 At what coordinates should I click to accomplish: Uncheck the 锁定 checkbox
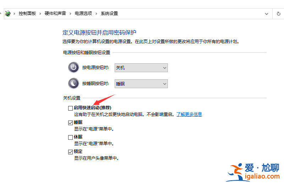pyautogui.click(x=70, y=152)
